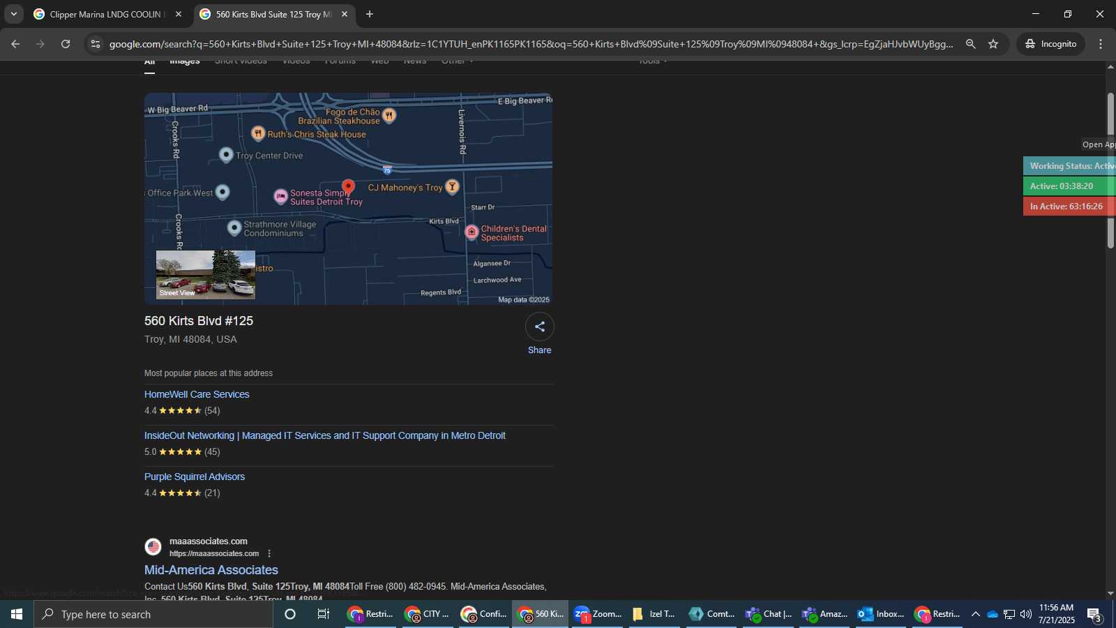The height and width of the screenshot is (628, 1116).
Task: Click CJ Mahoney's Troy bar pin
Action: click(452, 186)
